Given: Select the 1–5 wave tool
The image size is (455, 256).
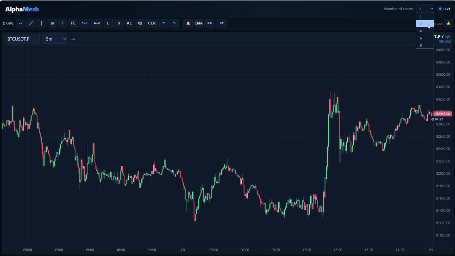Looking at the screenshot, I should coord(85,23).
